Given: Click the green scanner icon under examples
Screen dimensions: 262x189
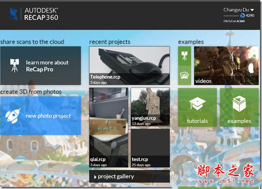Looking at the screenshot, I should [184, 56].
